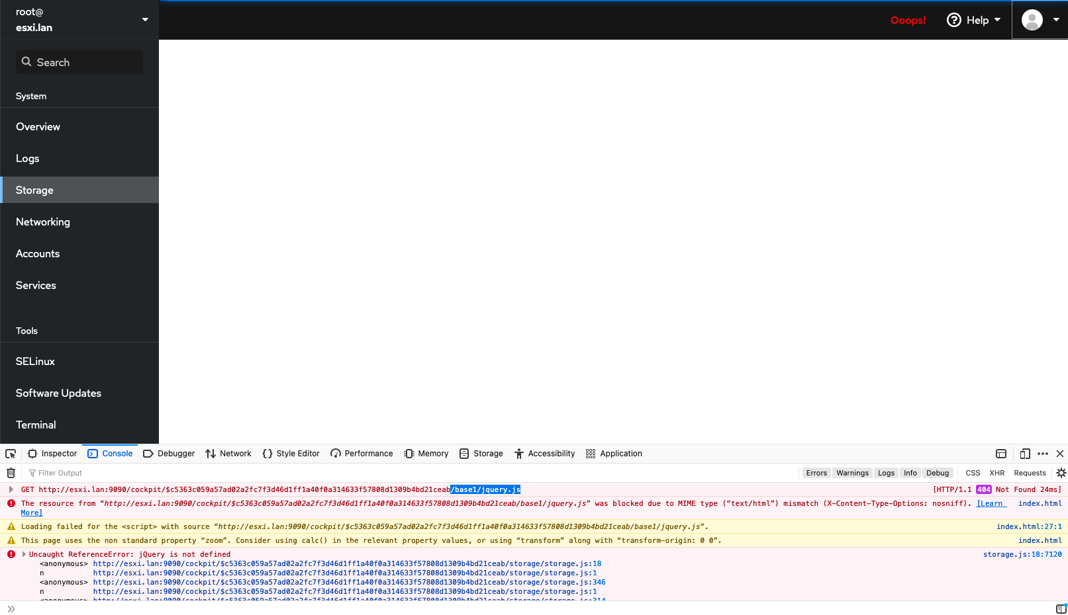This screenshot has width=1068, height=615.
Task: Select Storage in the sidebar
Action: 79,190
